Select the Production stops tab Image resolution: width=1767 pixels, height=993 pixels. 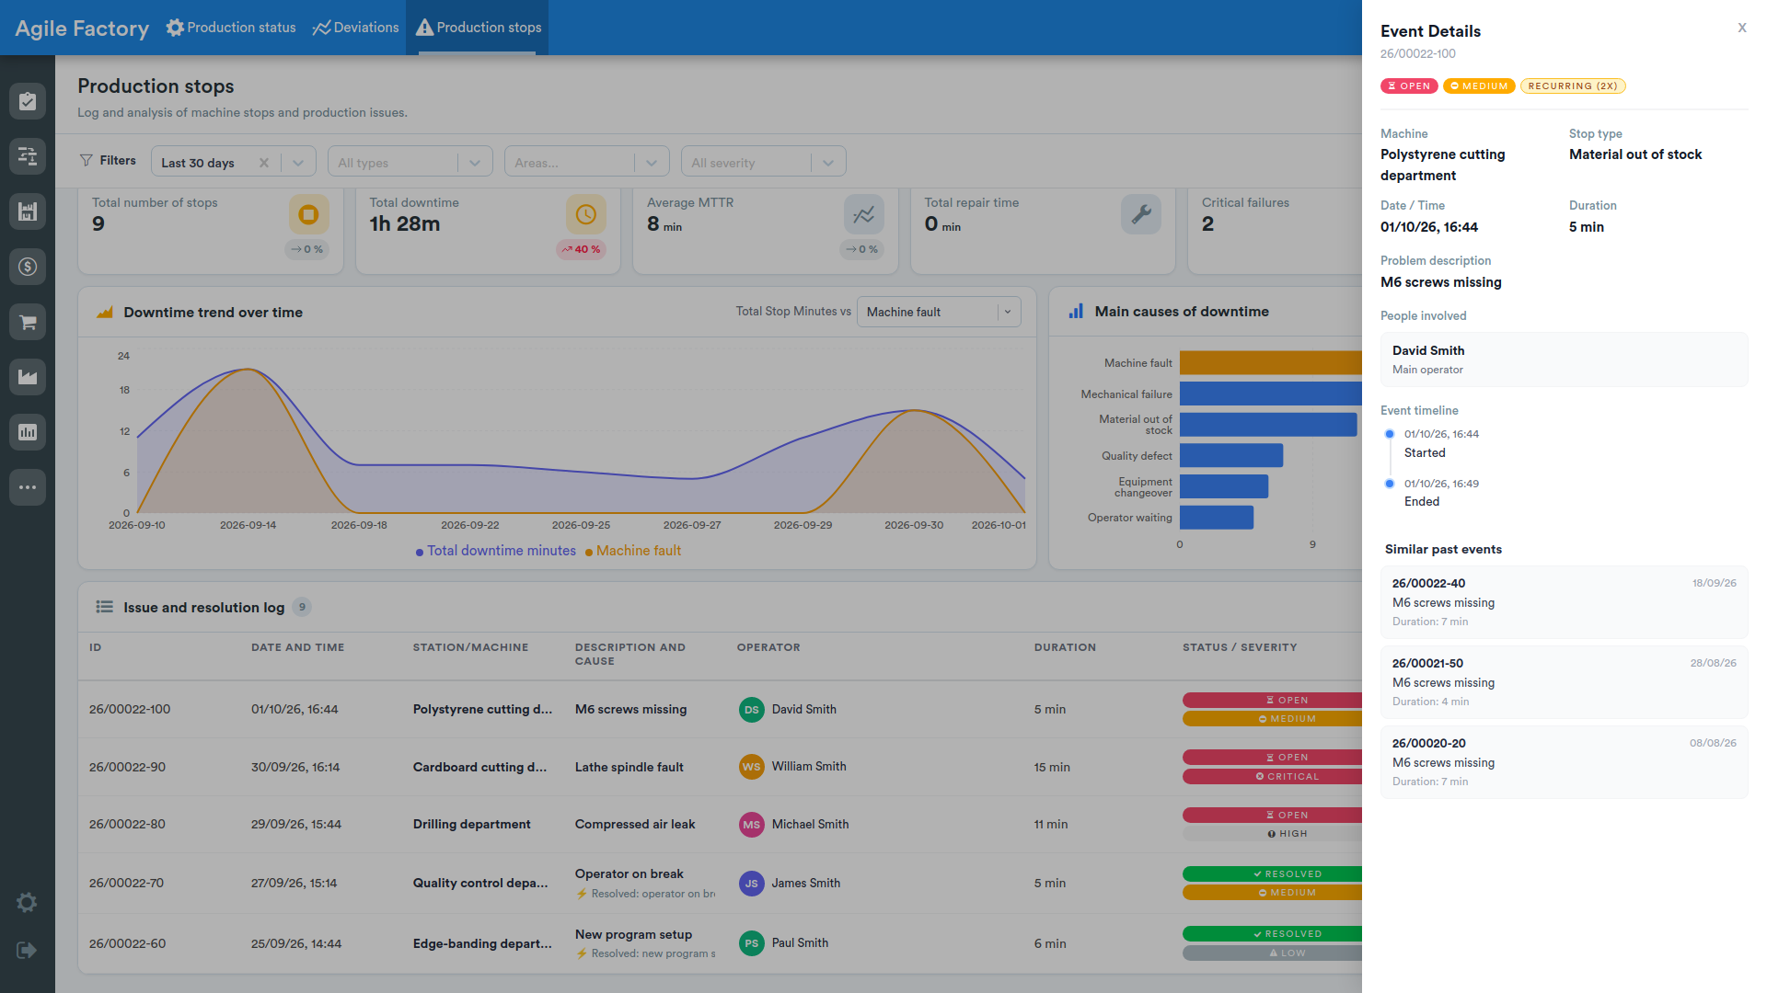478,28
